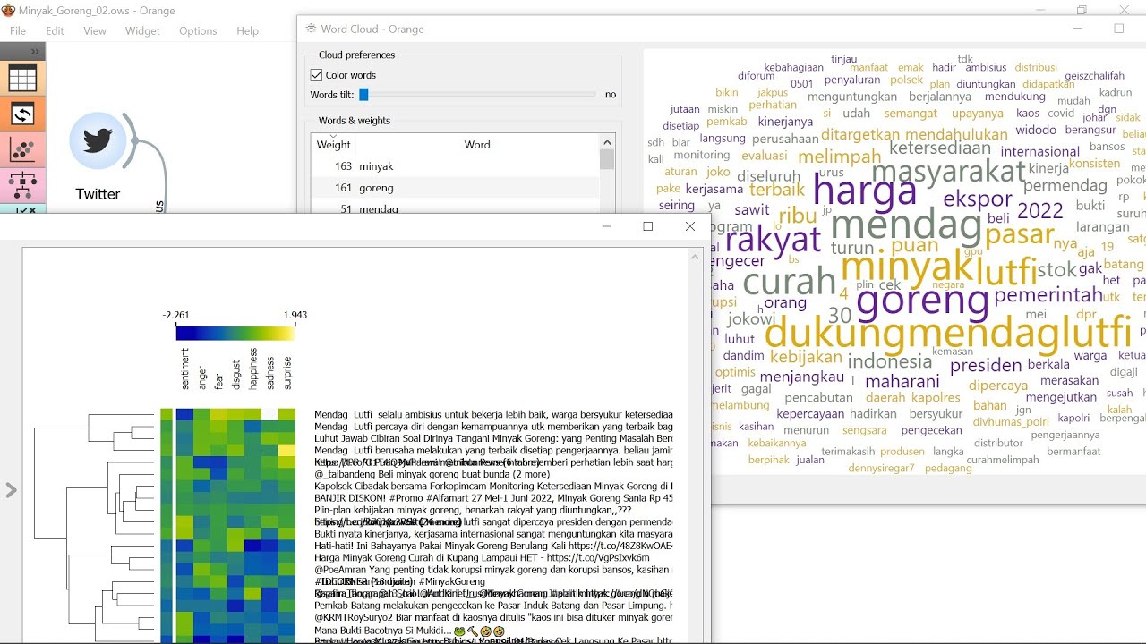
Task: Select the word 'presiden' in the cloud
Action: (x=986, y=365)
